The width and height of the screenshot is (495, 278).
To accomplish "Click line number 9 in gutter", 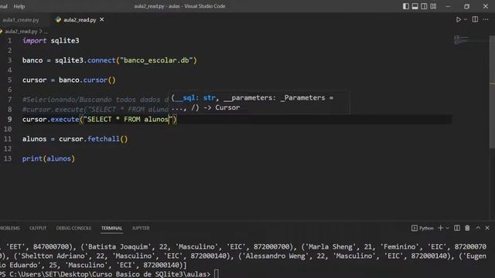I will 9,119.
